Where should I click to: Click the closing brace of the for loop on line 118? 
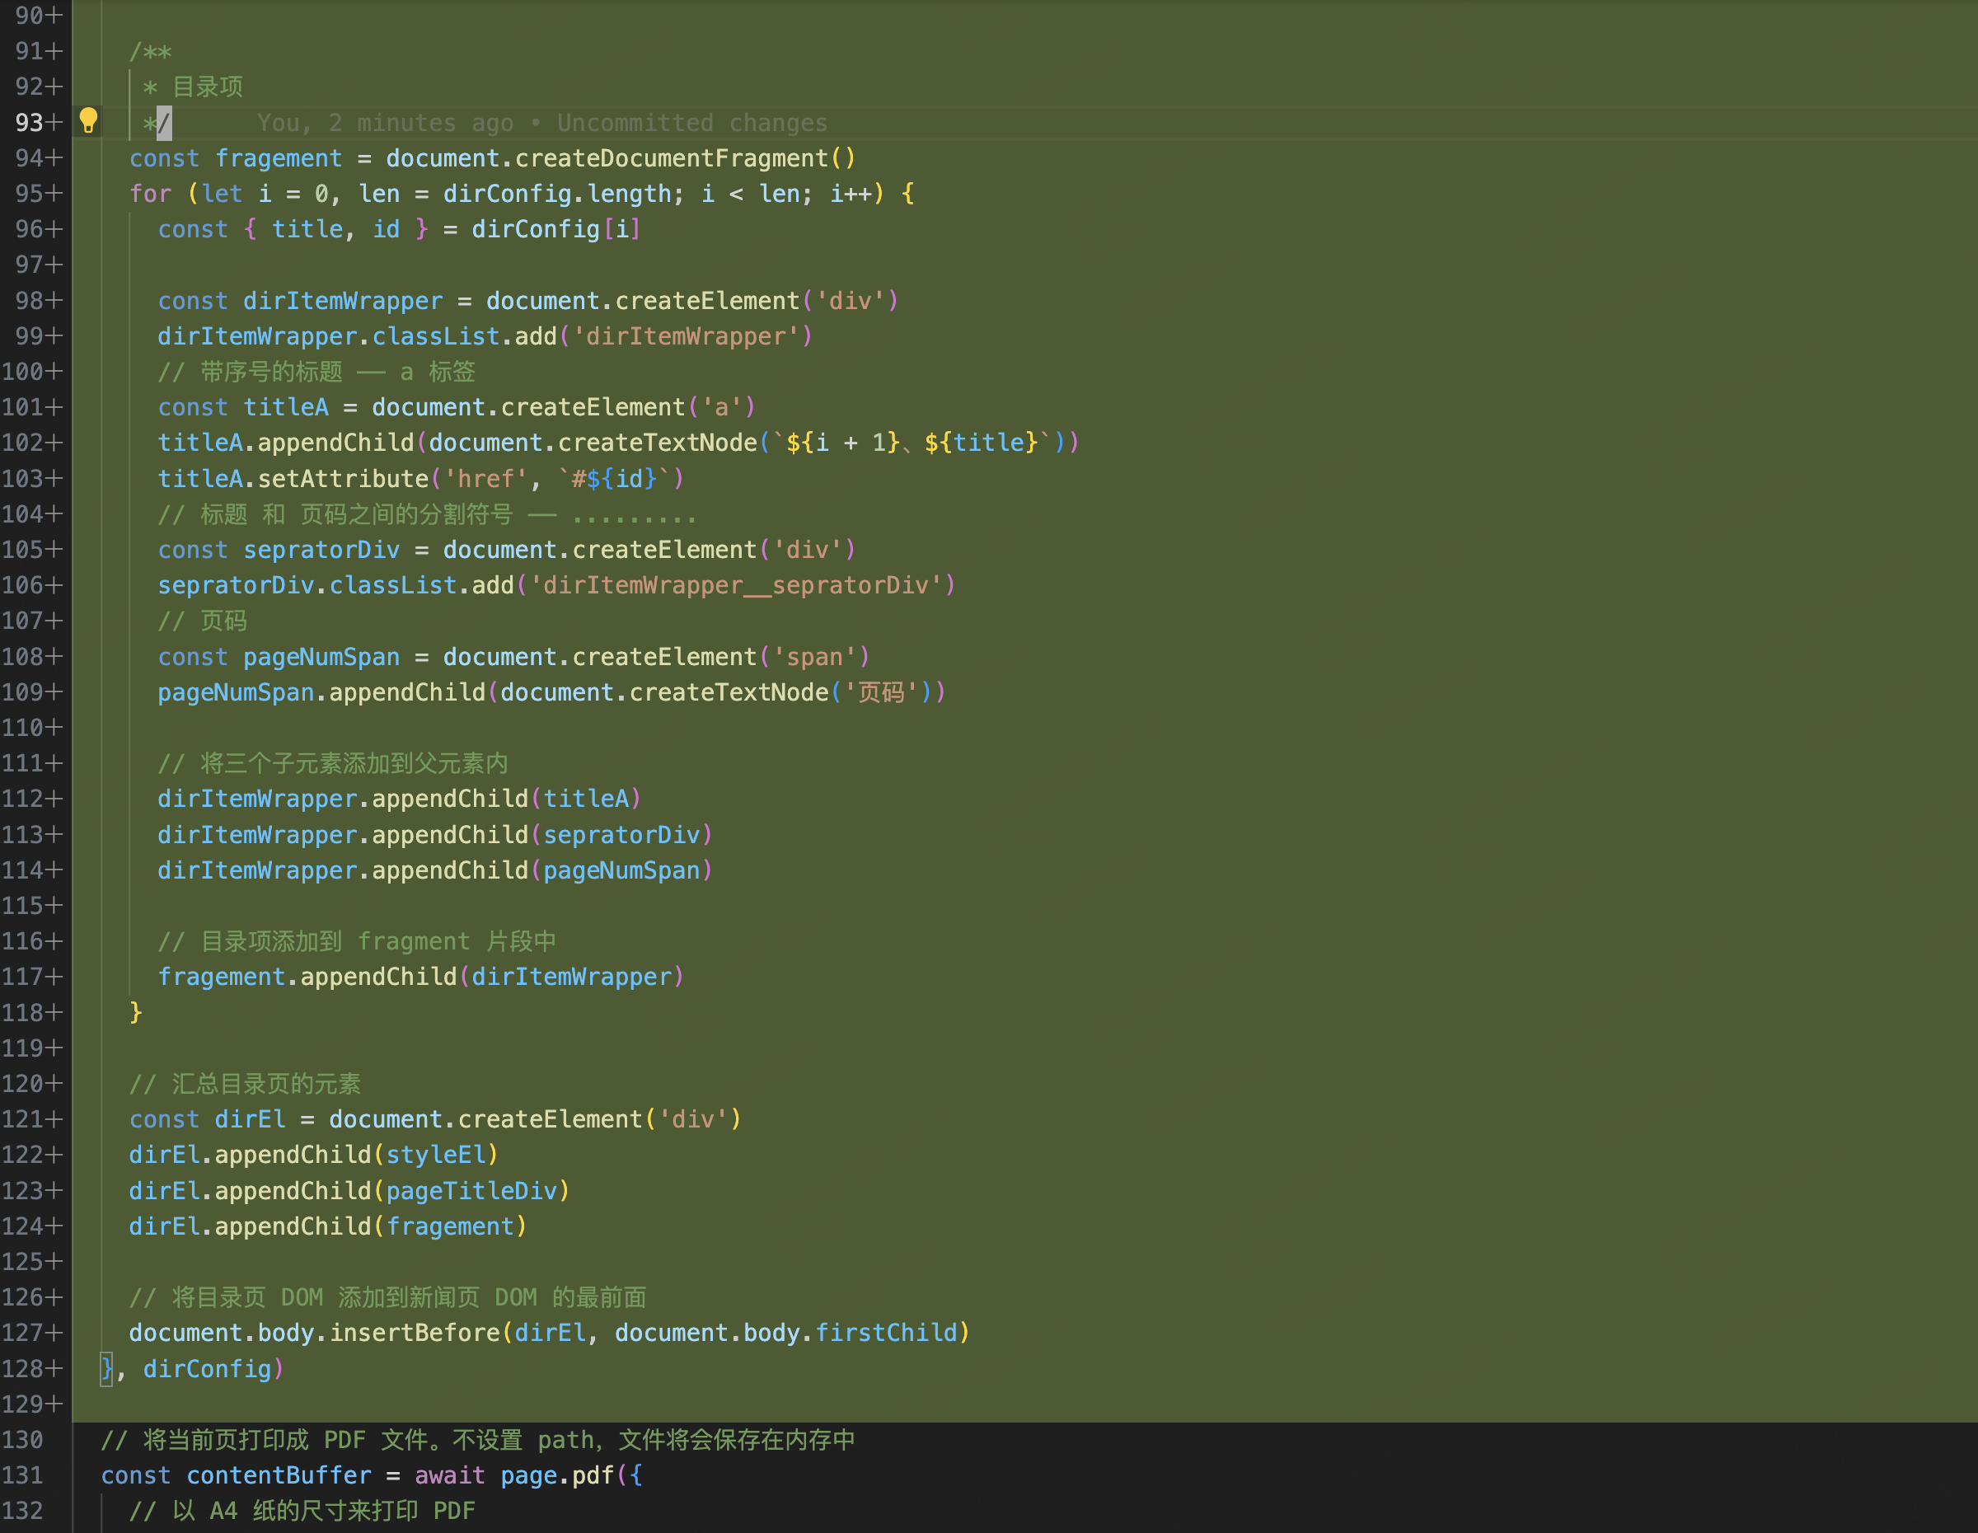(136, 1012)
